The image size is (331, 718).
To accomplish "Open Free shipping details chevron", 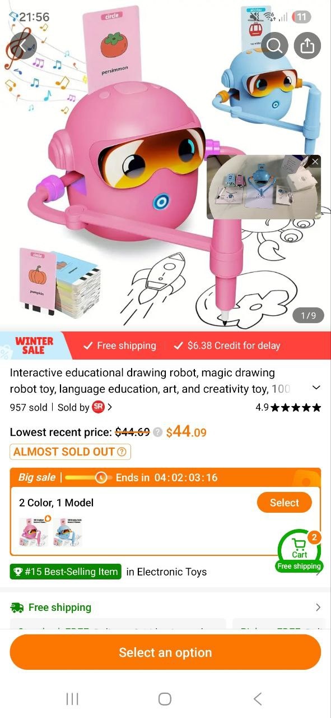I will point(318,607).
